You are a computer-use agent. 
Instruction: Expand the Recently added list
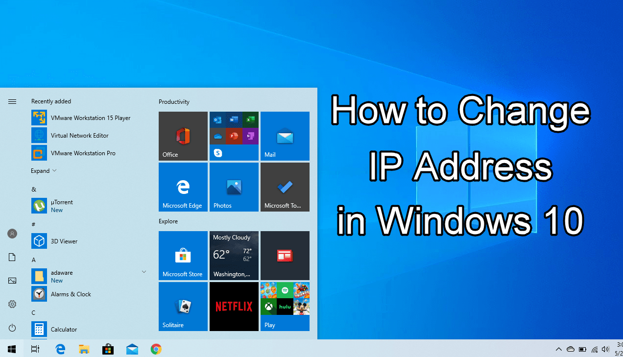pos(44,171)
